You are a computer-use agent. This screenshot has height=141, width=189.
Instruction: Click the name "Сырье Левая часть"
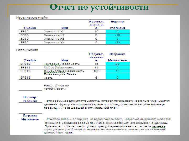click(59, 68)
